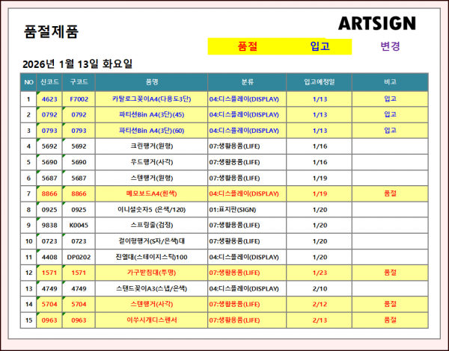Click the 2/10 expected arrival date

pos(320,288)
